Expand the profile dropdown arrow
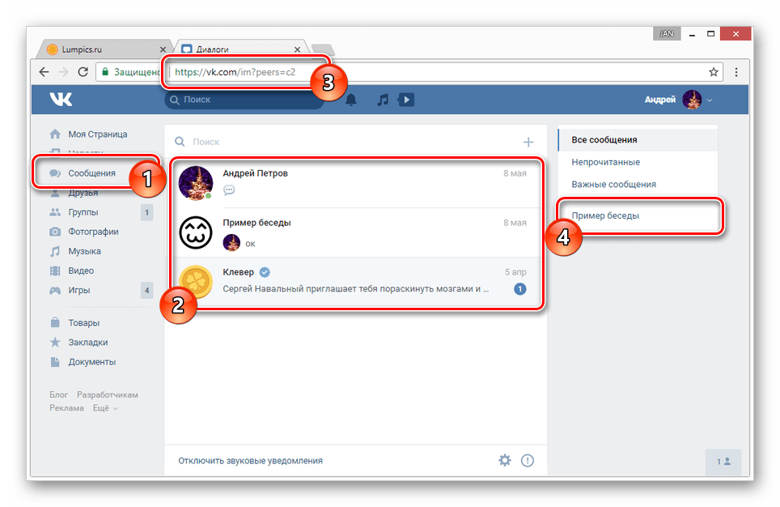The height and width of the screenshot is (507, 780). [710, 100]
